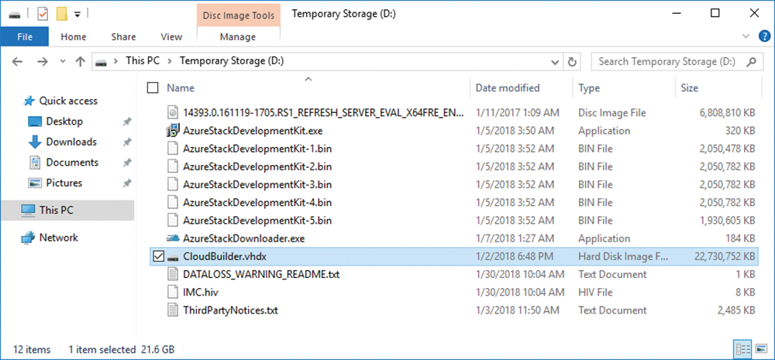Switch to the Share ribbon tab
Viewport: 775px width, 360px height.
pos(123,36)
